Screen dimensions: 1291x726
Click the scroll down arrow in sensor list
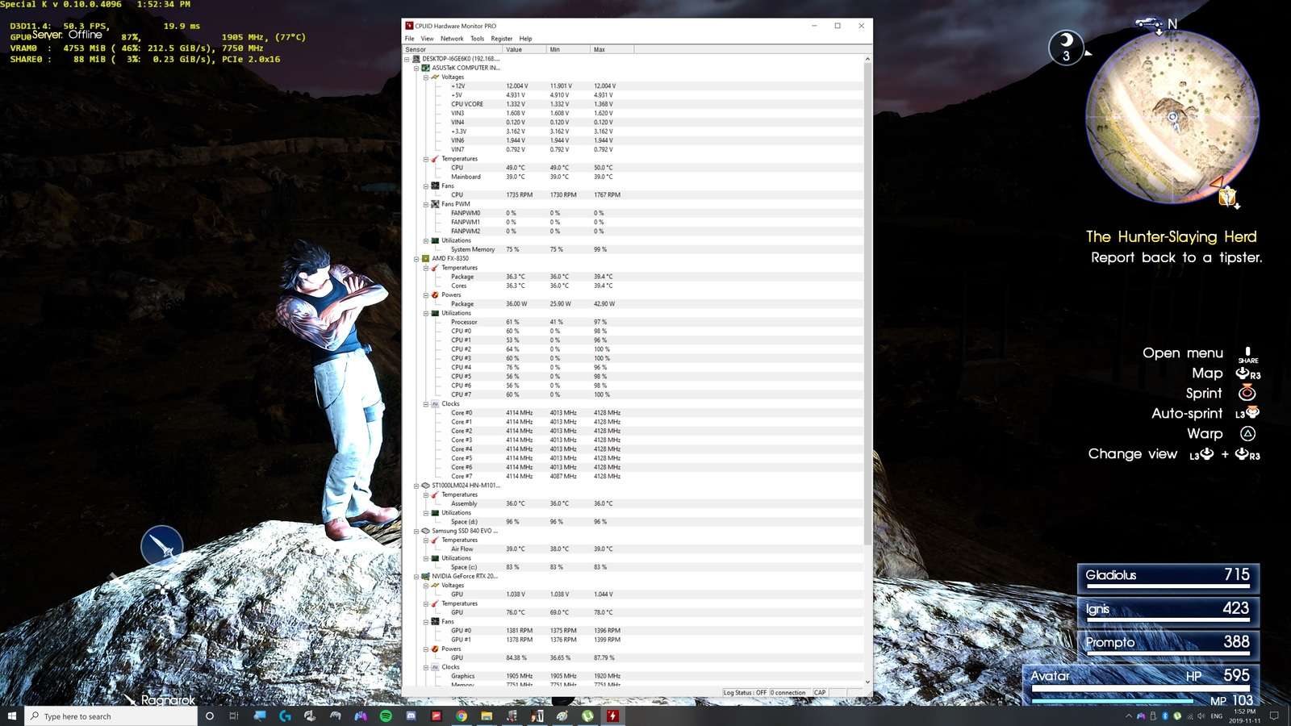pyautogui.click(x=867, y=682)
